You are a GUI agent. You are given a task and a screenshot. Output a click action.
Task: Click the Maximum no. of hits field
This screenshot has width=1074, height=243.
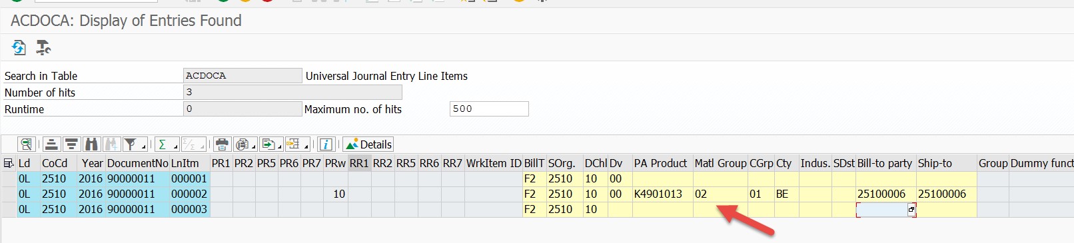(489, 109)
